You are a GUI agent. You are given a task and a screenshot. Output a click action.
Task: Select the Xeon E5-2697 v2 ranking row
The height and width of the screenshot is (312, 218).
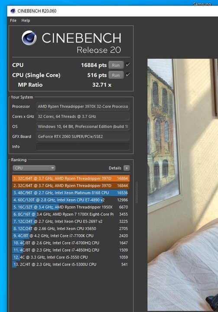click(x=71, y=221)
